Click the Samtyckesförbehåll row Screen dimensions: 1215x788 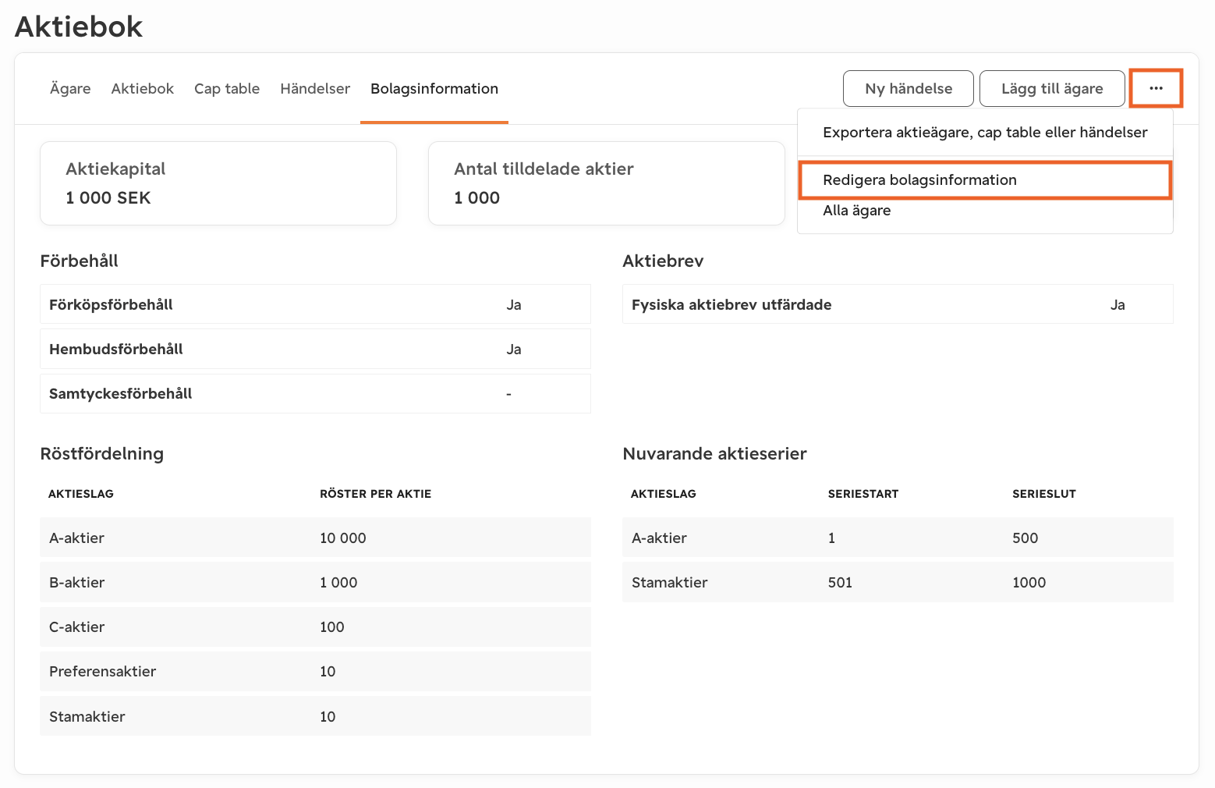[x=315, y=393]
